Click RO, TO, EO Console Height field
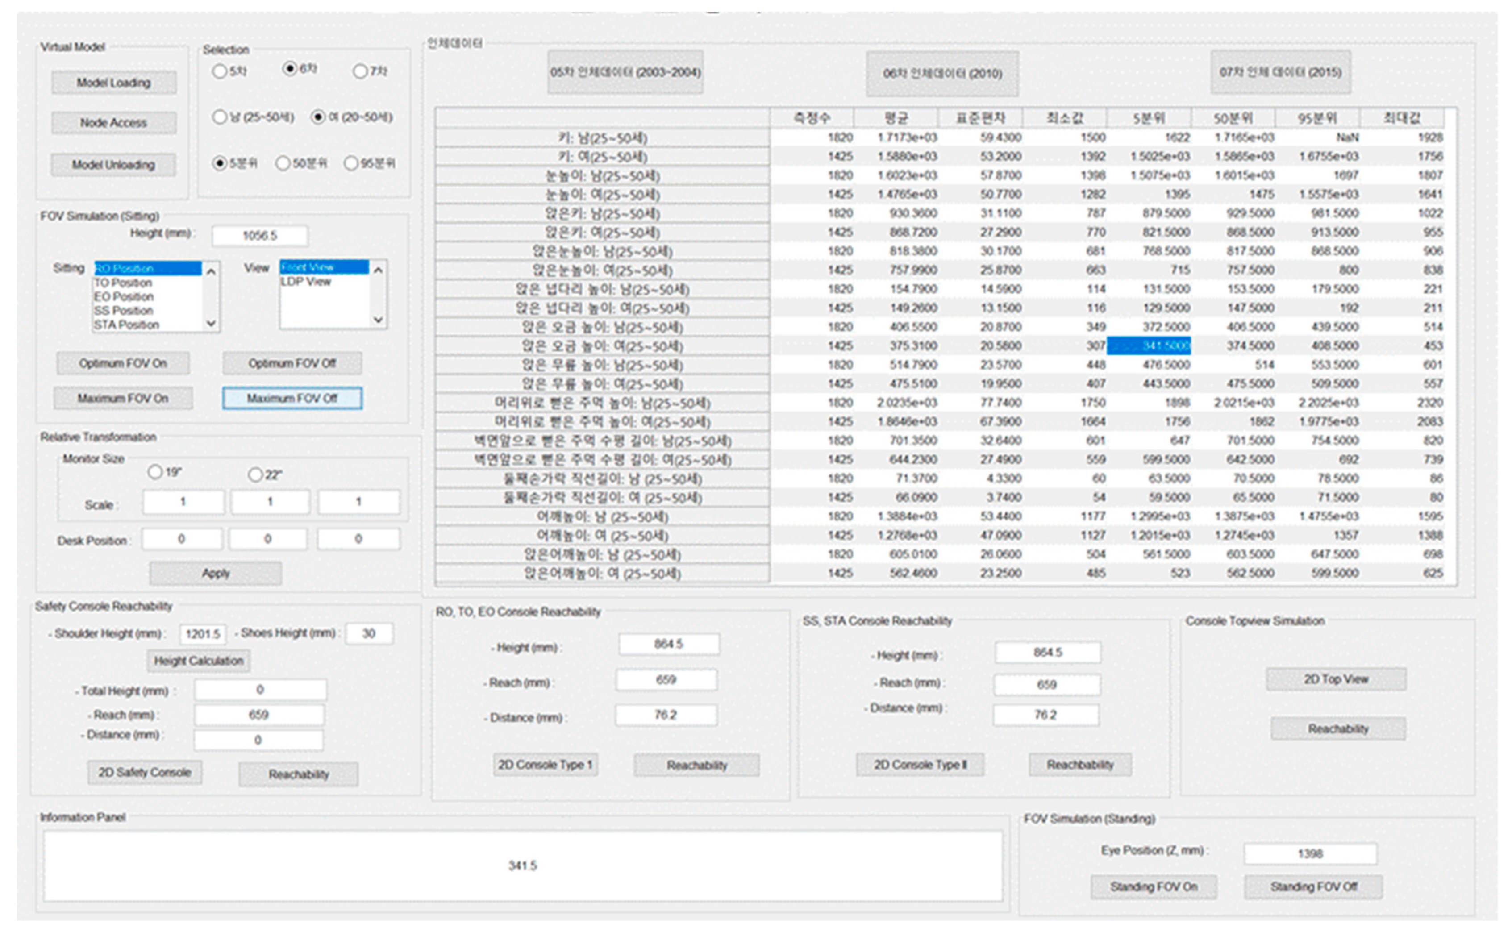 (669, 644)
